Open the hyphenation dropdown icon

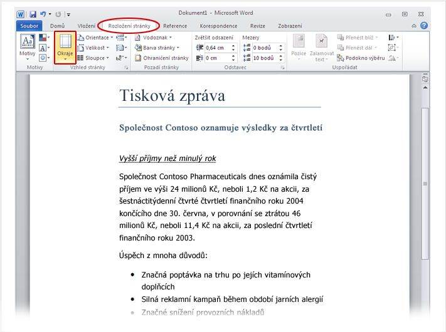pyautogui.click(x=122, y=58)
